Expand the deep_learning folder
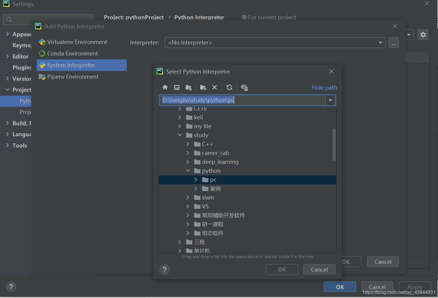The width and height of the screenshot is (438, 298). [x=188, y=162]
